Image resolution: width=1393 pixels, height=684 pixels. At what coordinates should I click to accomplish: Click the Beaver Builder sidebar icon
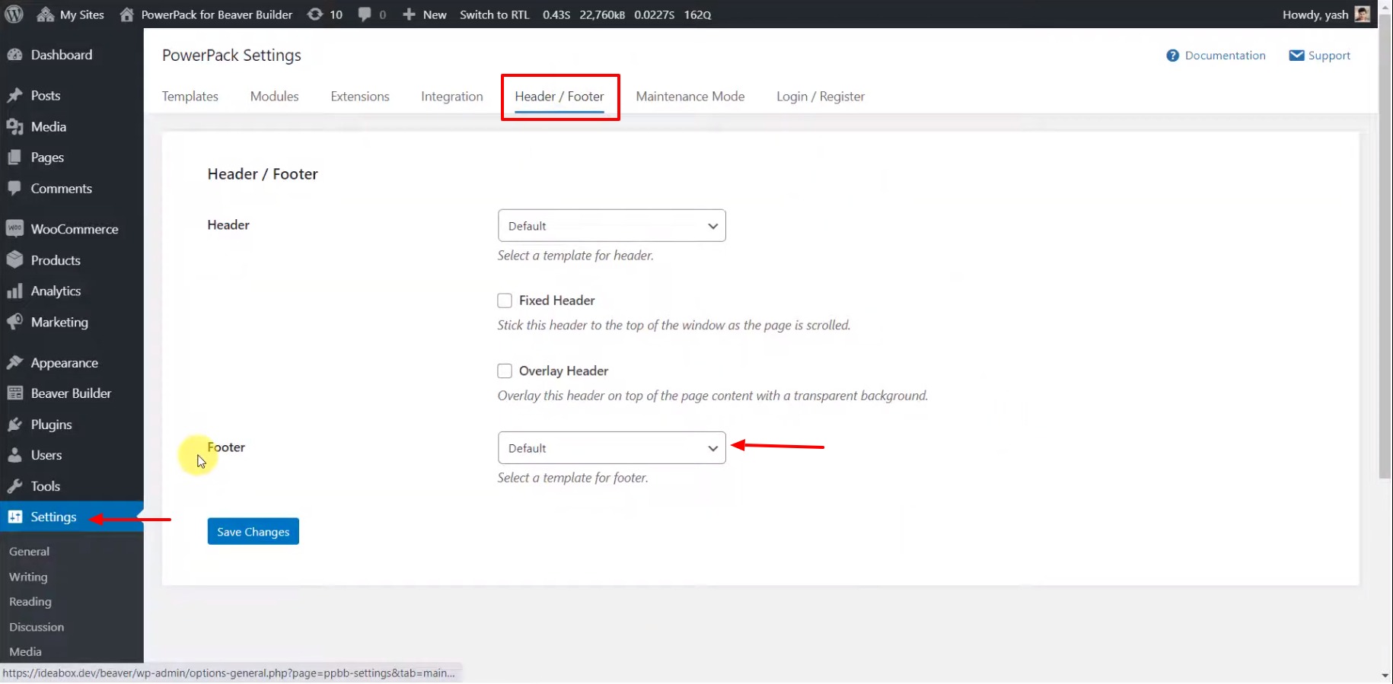14,393
